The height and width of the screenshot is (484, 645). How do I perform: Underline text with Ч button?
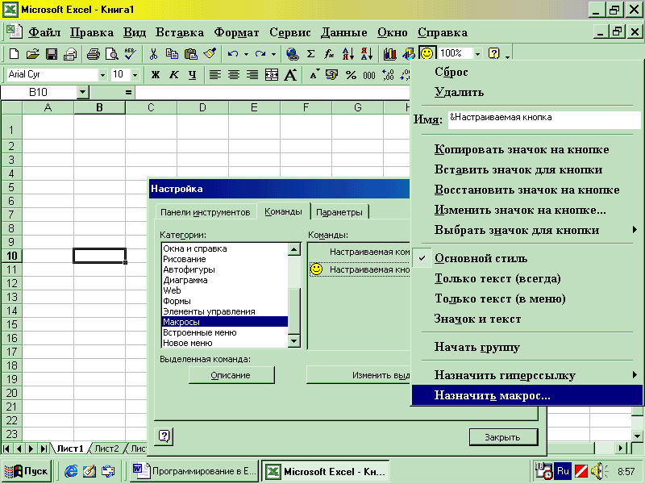(193, 75)
